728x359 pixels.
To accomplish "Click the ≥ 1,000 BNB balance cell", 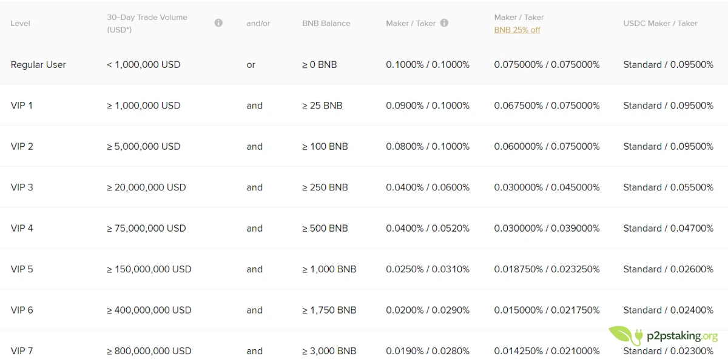I will [x=329, y=269].
